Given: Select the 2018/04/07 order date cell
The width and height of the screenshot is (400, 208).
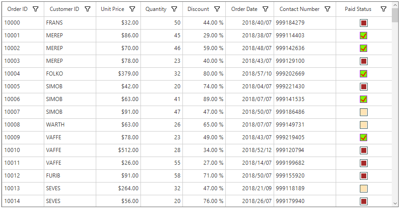Looking at the screenshot, I should pyautogui.click(x=250, y=86).
